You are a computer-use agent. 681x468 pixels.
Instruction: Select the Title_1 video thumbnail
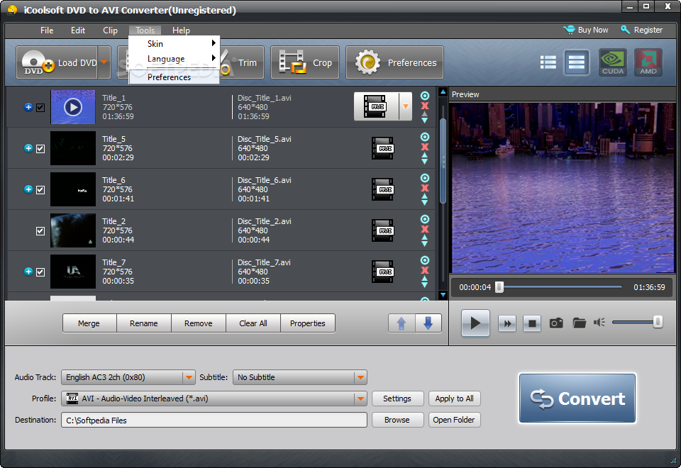tap(73, 107)
